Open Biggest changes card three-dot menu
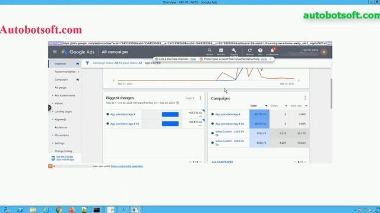Viewport: 380px width, 213px height. 200,98
